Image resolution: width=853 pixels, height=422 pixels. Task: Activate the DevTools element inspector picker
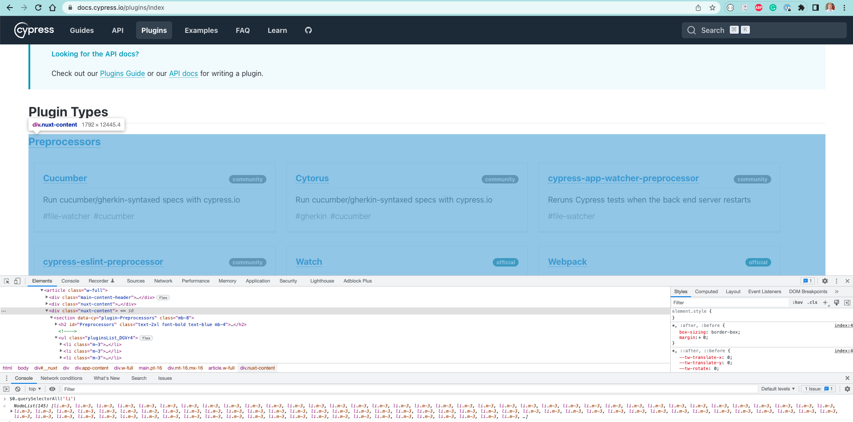[x=7, y=281]
